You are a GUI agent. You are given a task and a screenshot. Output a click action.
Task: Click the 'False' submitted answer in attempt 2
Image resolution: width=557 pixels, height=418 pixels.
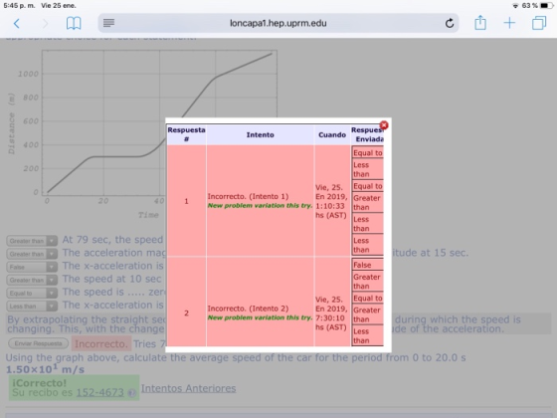tap(368, 265)
